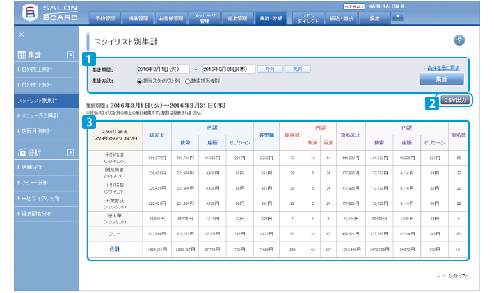The width and height of the screenshot is (494, 293).
Task: Collapse the 分析 sidebar section
Action: click(70, 152)
